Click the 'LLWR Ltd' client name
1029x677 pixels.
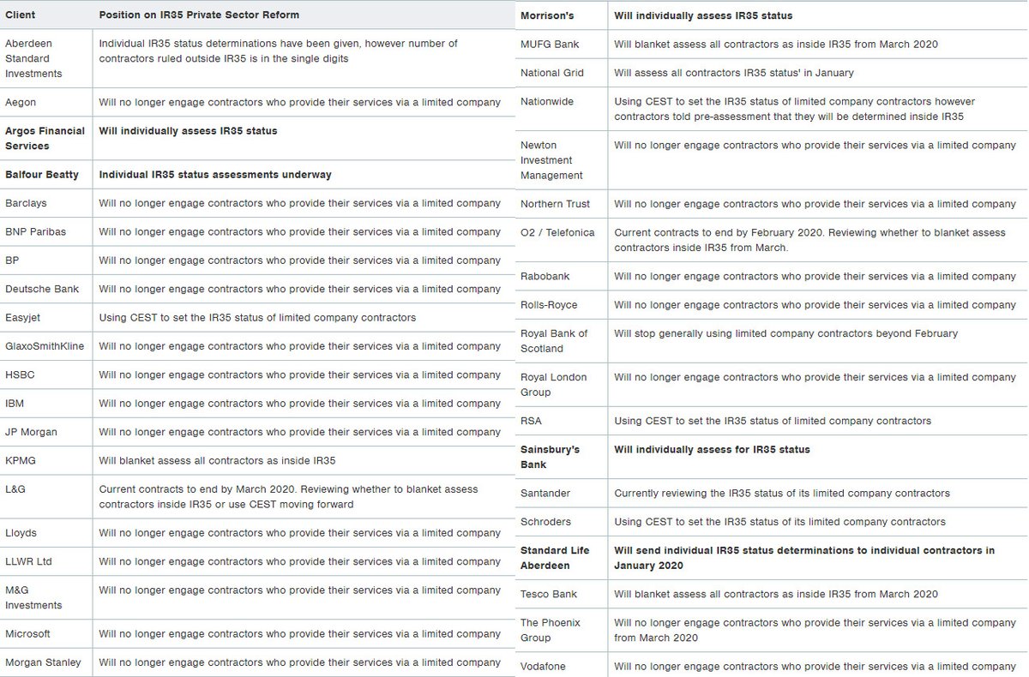click(x=28, y=561)
